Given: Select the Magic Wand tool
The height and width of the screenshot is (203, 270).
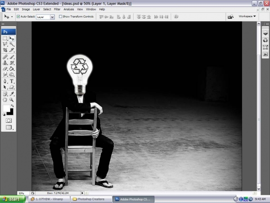Looking at the screenshot, I should point(12,44).
